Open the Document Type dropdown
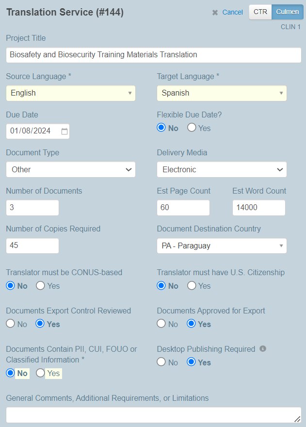 (x=71, y=169)
